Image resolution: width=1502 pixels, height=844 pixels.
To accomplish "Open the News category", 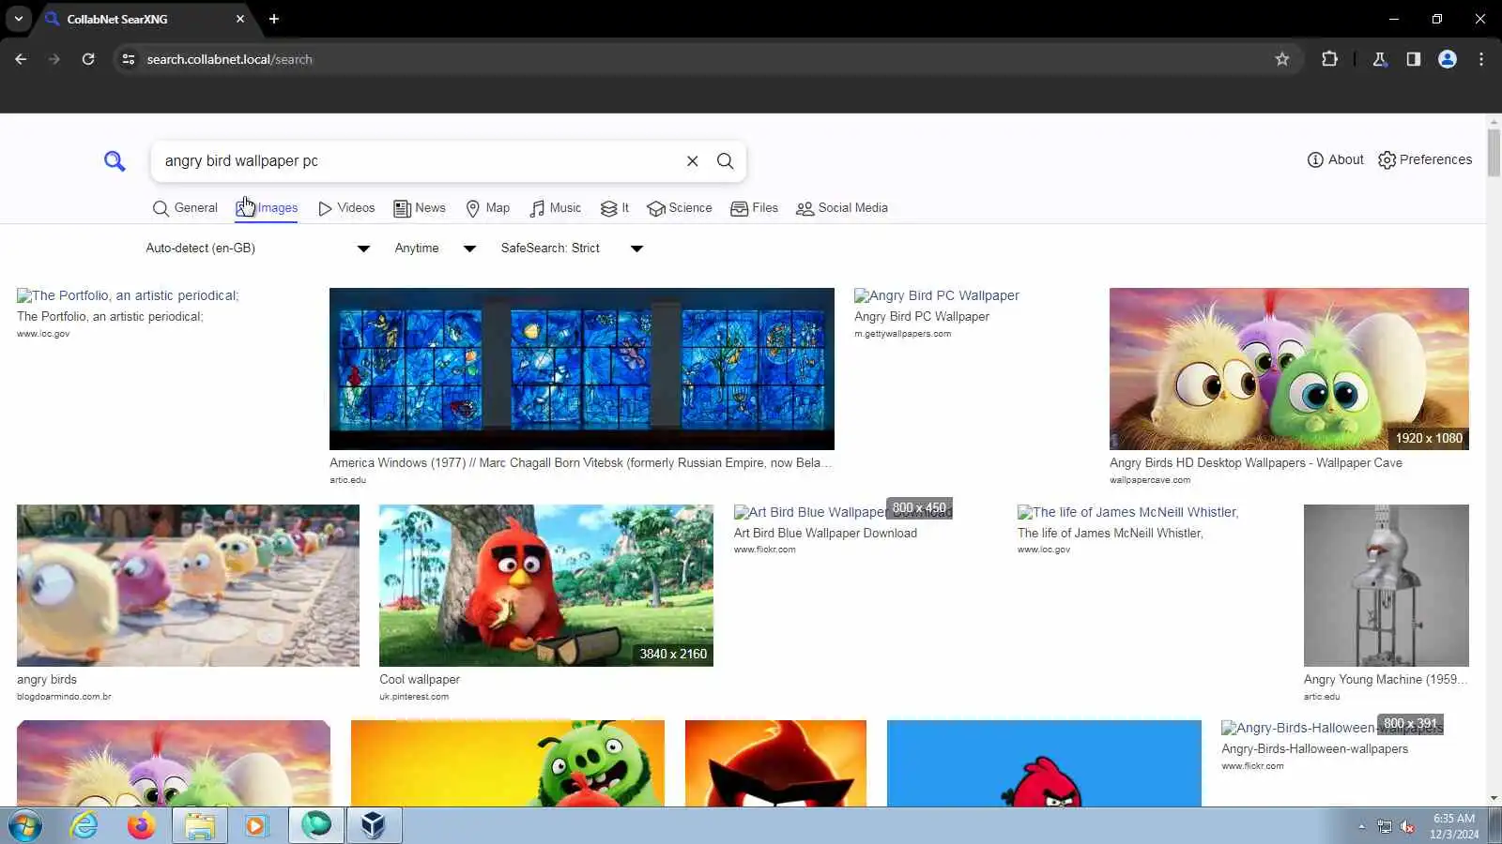I will pos(420,208).
